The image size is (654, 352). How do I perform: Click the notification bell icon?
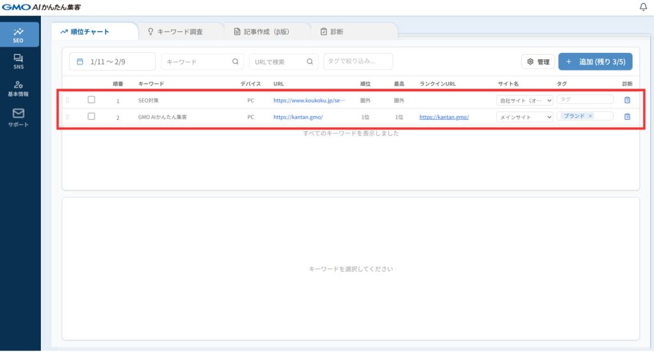point(643,7)
